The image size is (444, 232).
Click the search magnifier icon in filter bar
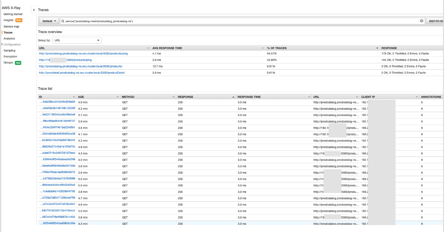(x=63, y=21)
